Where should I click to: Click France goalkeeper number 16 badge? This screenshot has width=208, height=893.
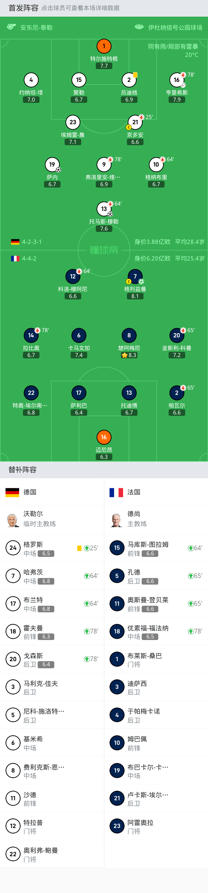[104, 437]
